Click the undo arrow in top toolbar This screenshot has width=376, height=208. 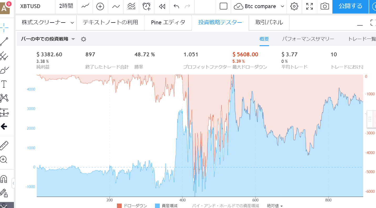point(176,7)
